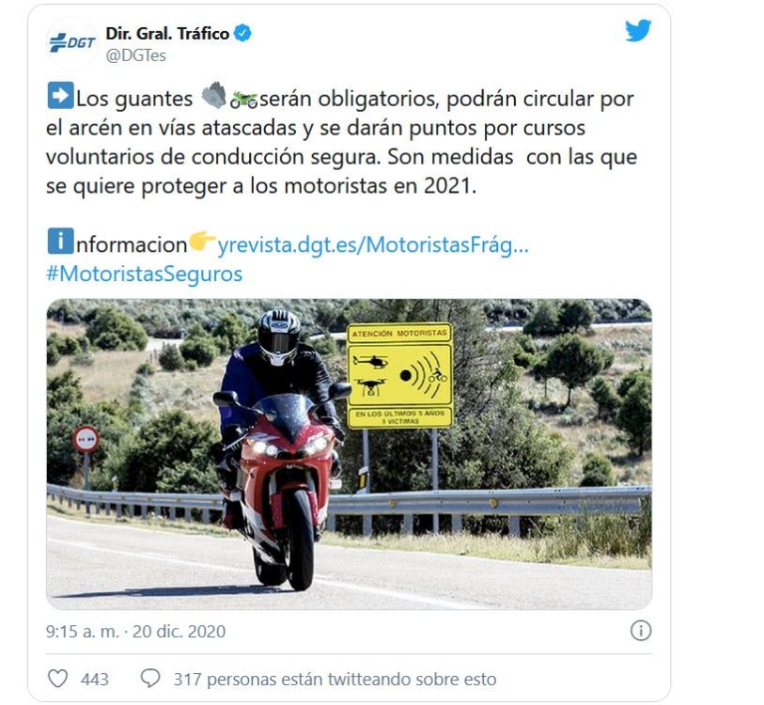The width and height of the screenshot is (764, 705).
Task: Open the motorcyclist photo
Action: 349,454
